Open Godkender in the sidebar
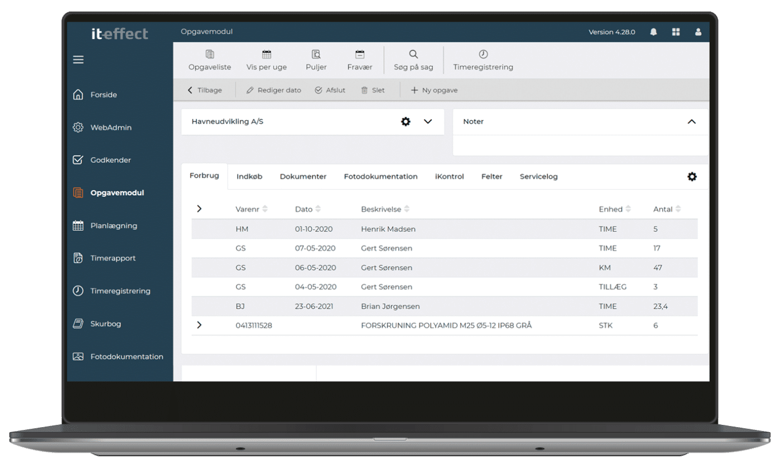Viewport: 781px width, 465px height. coord(102,160)
